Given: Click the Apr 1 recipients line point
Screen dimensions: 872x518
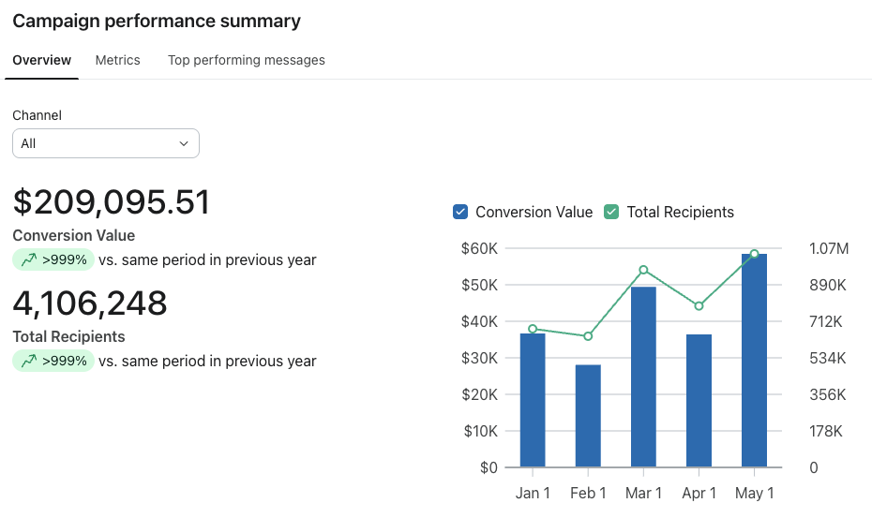Looking at the screenshot, I should click(x=699, y=305).
